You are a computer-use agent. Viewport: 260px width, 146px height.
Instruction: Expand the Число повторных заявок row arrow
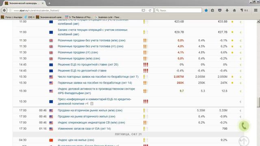pos(240,77)
